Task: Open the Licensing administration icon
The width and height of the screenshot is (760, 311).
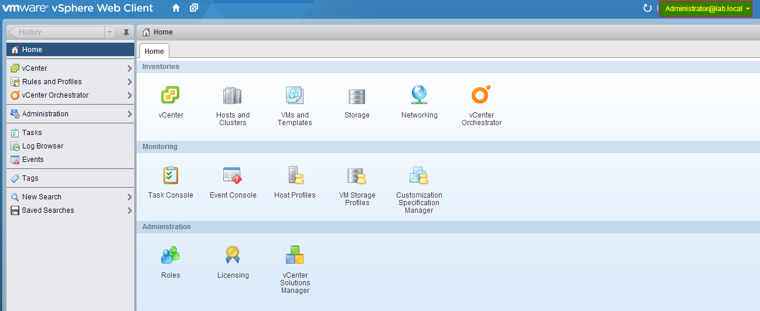Action: 233,255
